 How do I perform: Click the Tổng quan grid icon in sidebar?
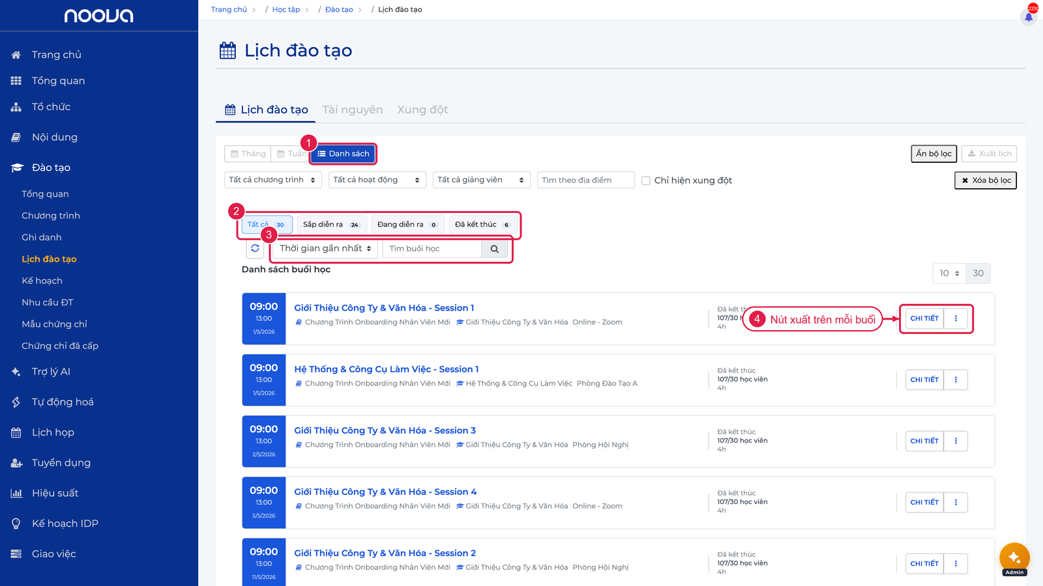tap(16, 81)
